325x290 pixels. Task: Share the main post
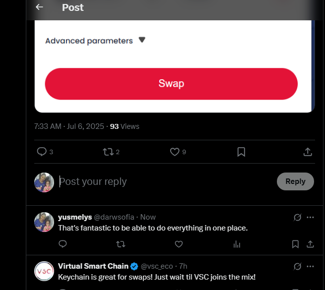coord(308,152)
